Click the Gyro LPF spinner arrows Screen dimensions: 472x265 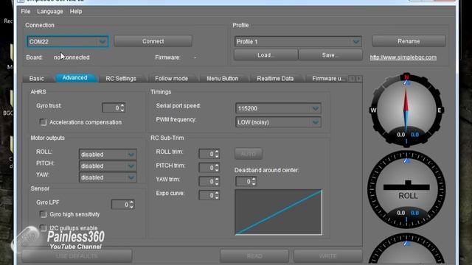click(131, 205)
